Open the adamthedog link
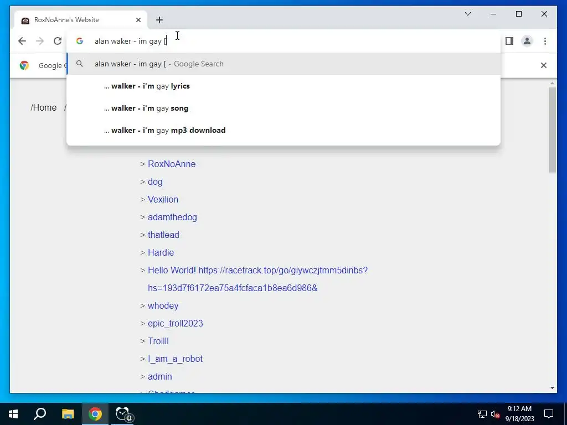 click(173, 217)
